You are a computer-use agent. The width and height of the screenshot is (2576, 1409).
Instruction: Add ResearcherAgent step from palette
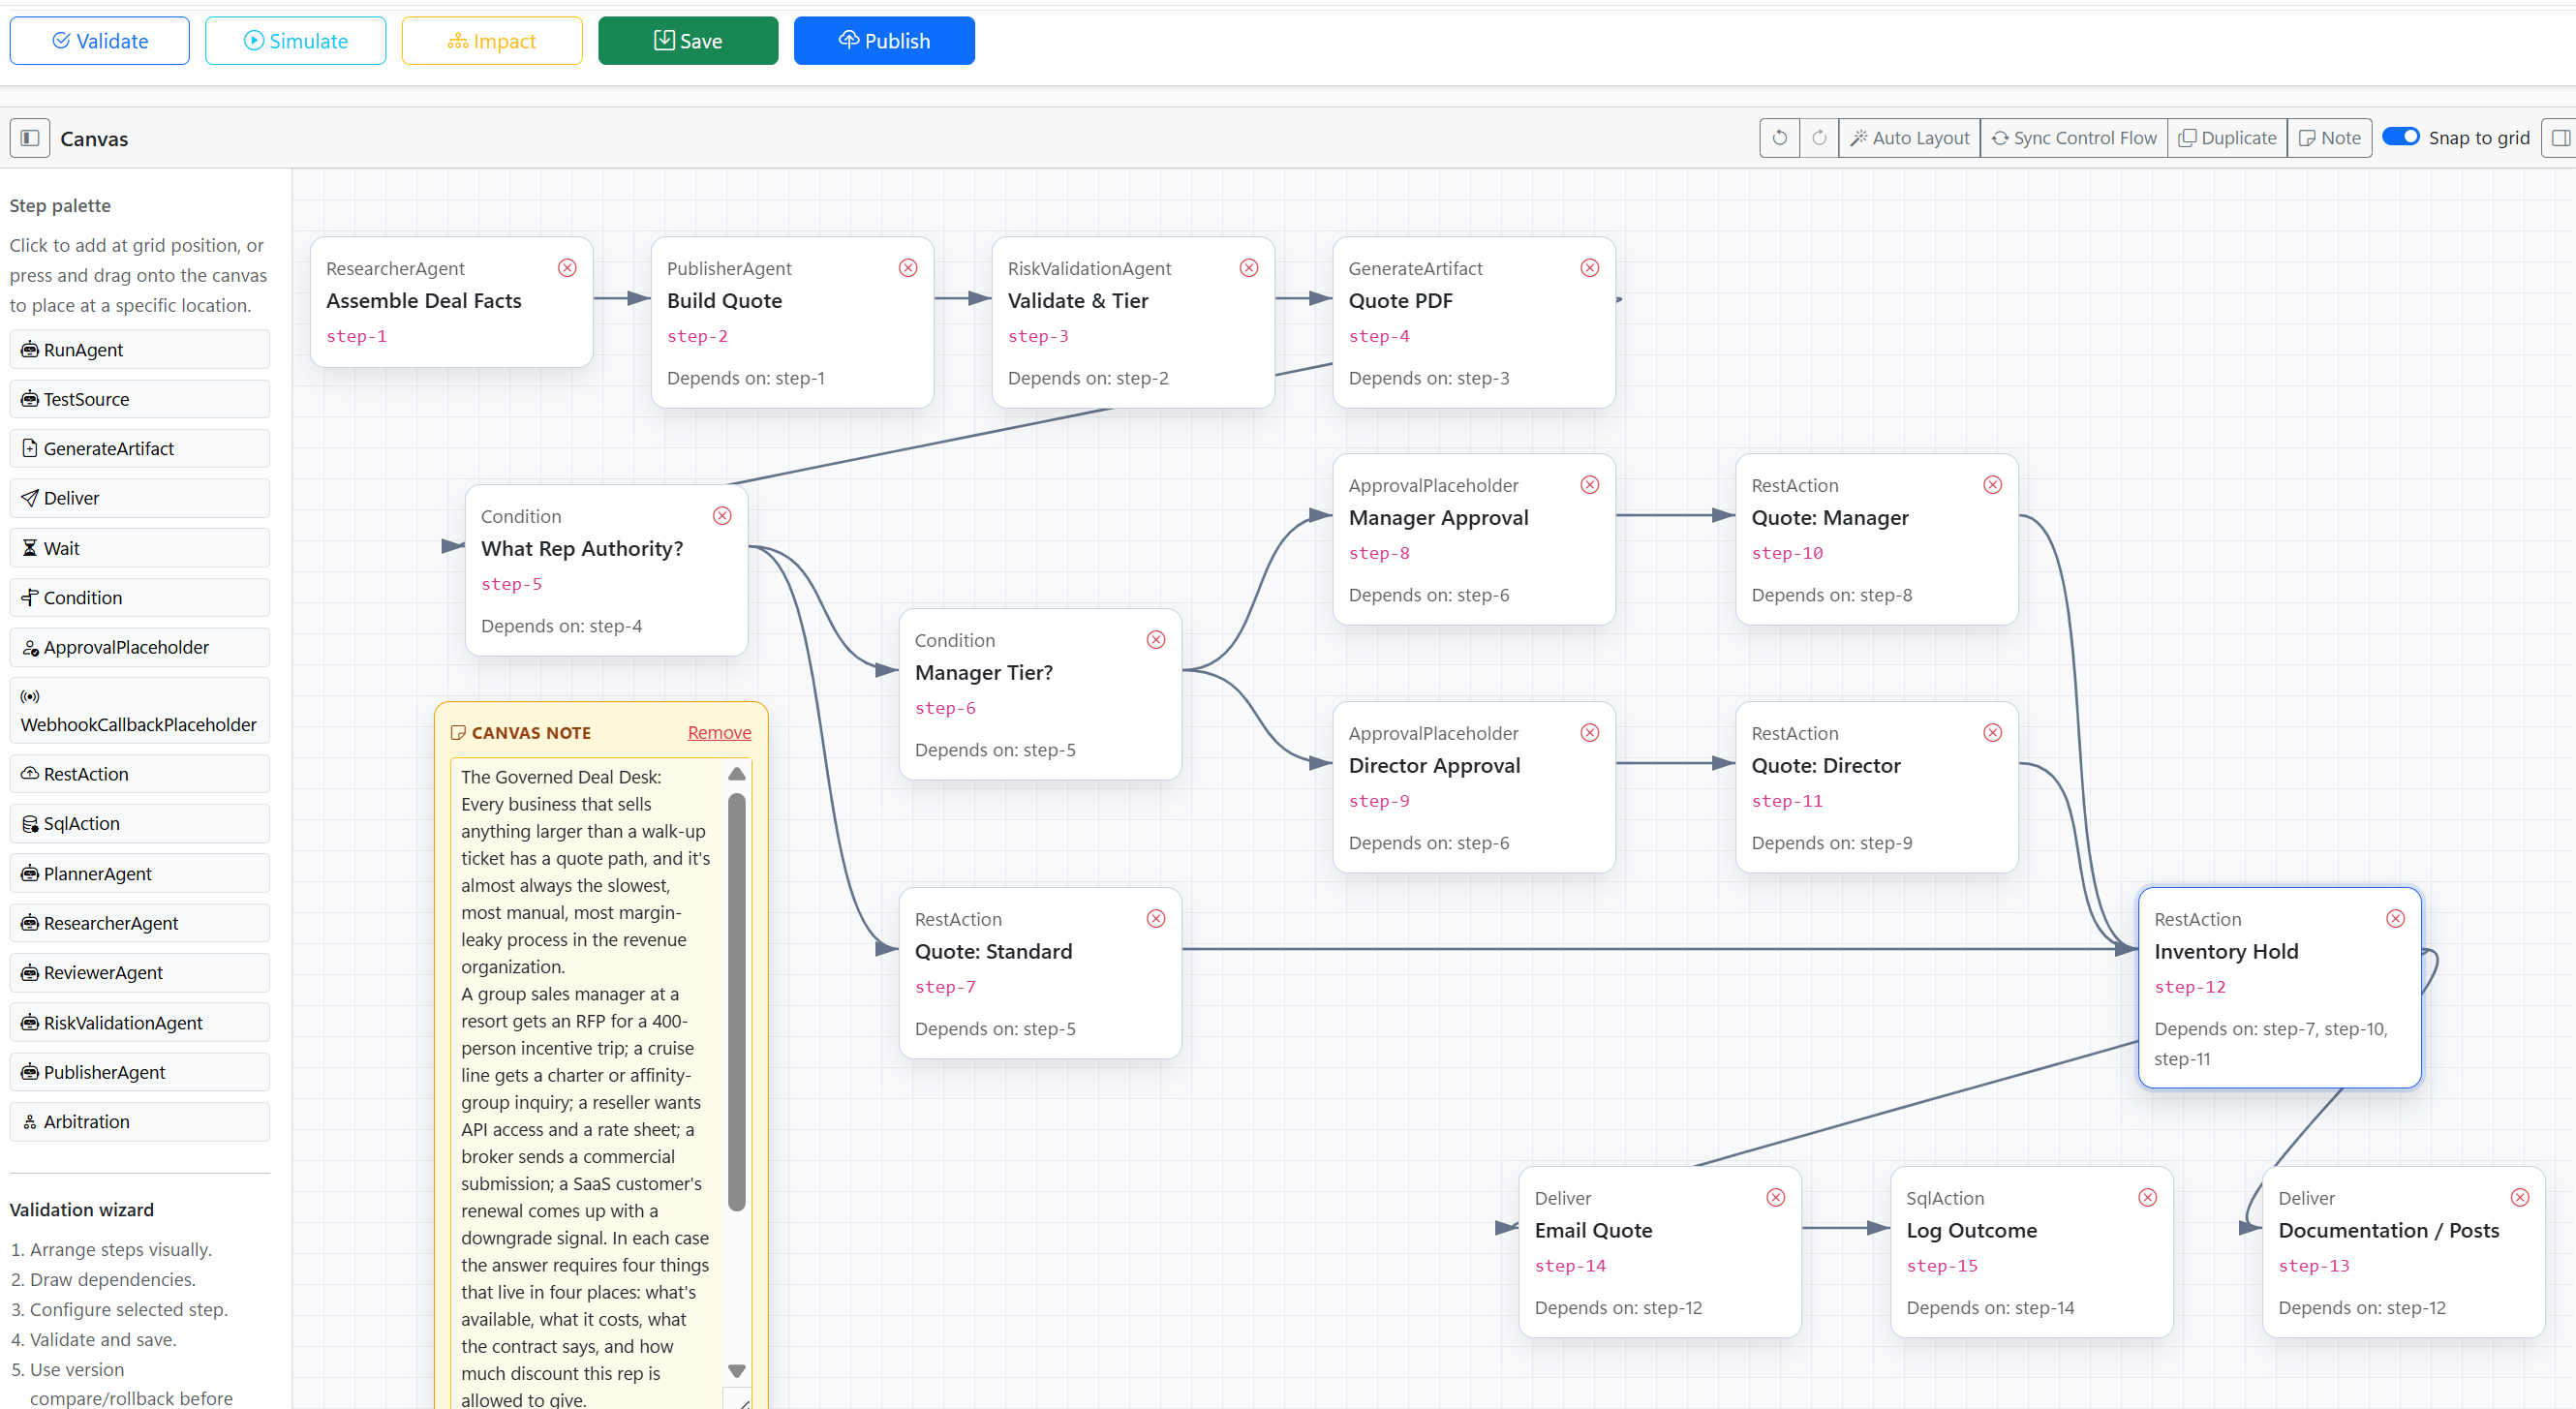coord(140,923)
